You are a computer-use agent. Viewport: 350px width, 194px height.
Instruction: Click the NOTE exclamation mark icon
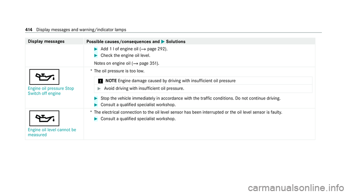95,80
